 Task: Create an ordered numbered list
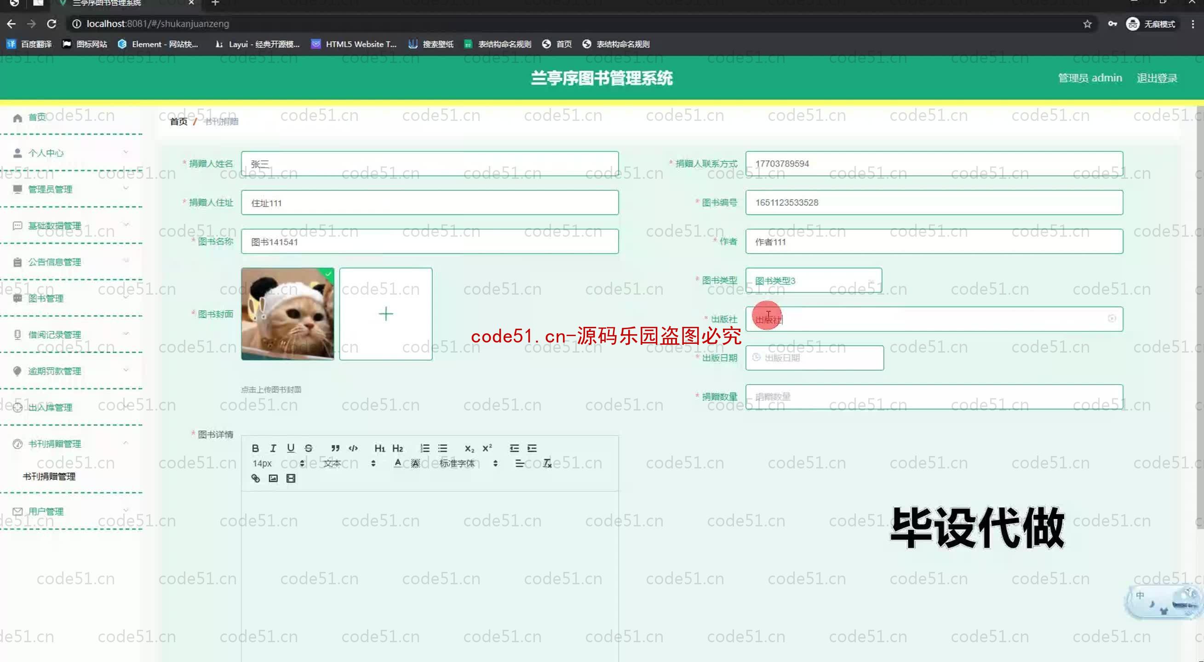[x=424, y=448]
